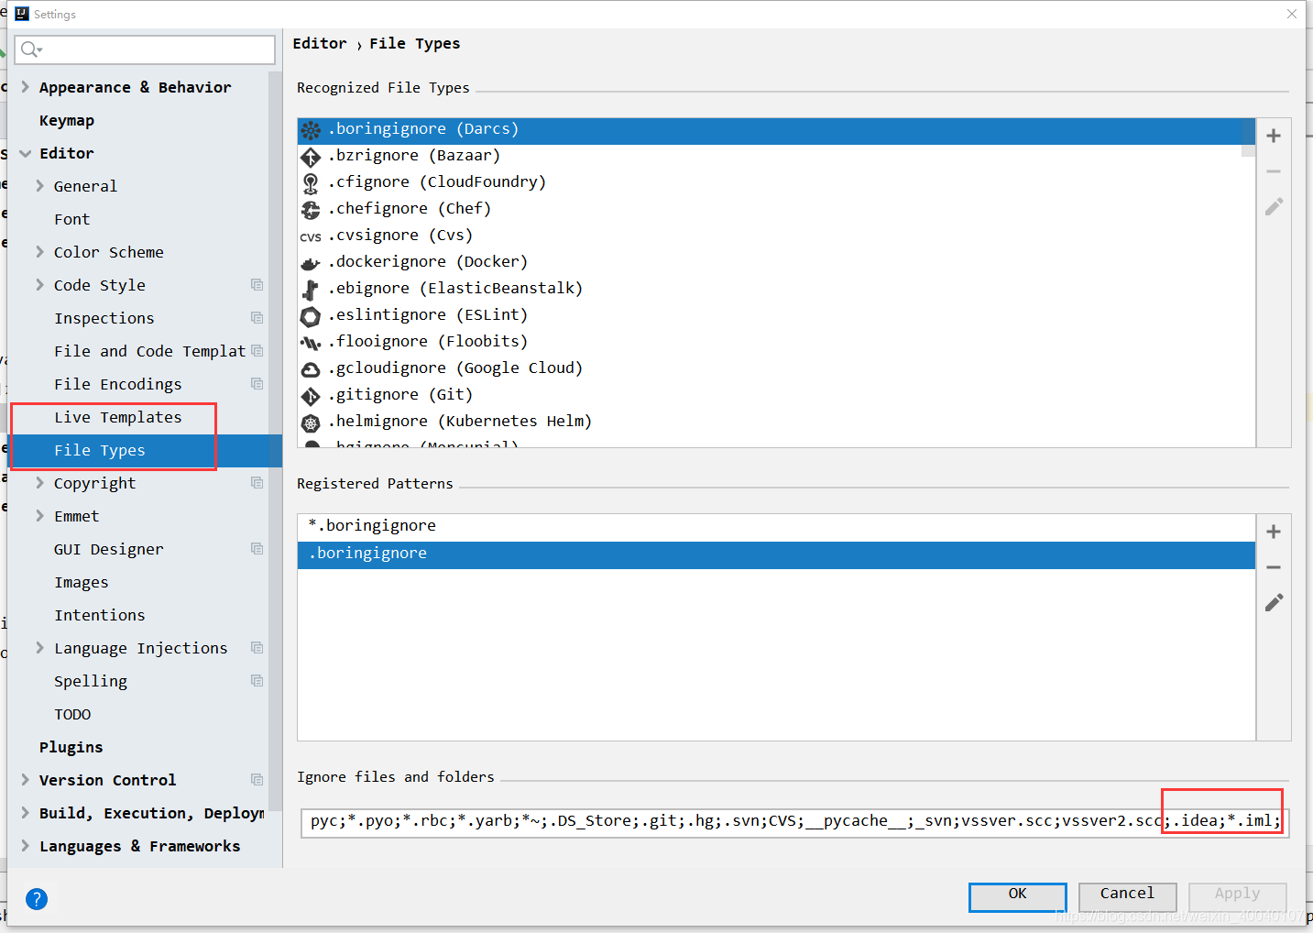This screenshot has height=933, width=1313.
Task: Click the recognized file types list scrollbar
Action: 1248,137
